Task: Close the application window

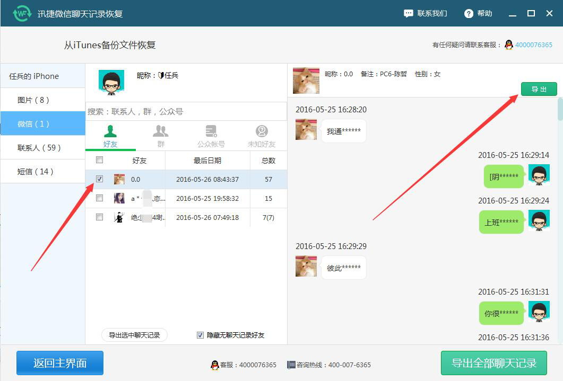Action: click(549, 14)
